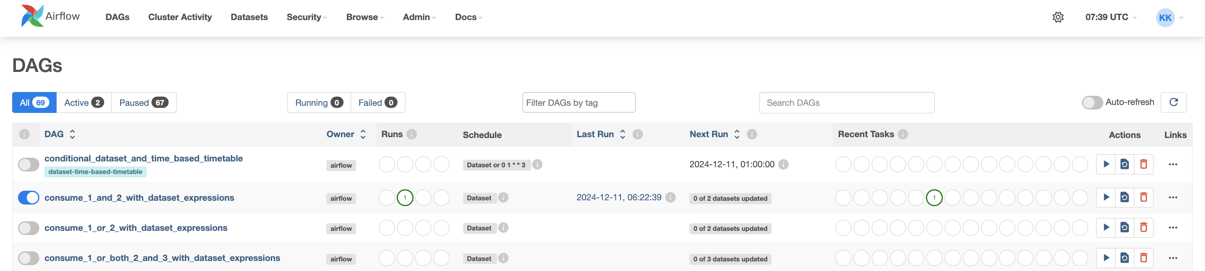Delete the consume_1_or_2_with_dataset_expressions DAG with the trash icon
This screenshot has height=271, width=1205.
pyautogui.click(x=1143, y=228)
